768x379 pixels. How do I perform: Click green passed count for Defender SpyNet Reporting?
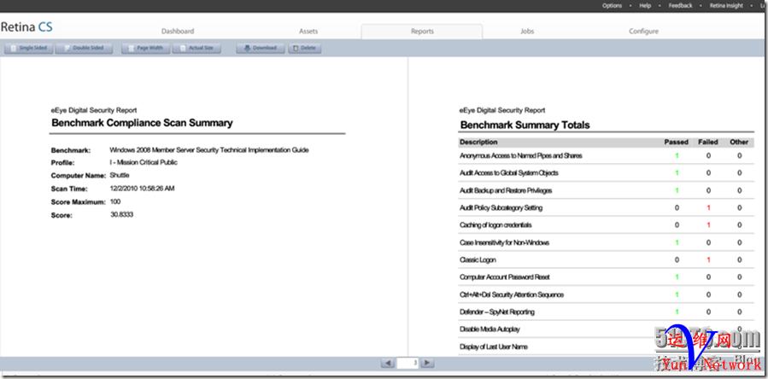[677, 312]
